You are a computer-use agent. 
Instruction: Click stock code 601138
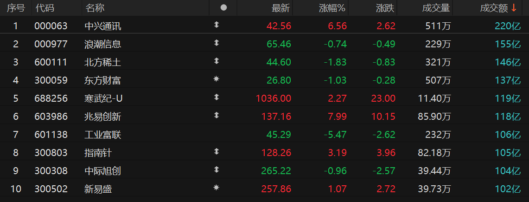pyautogui.click(x=51, y=135)
